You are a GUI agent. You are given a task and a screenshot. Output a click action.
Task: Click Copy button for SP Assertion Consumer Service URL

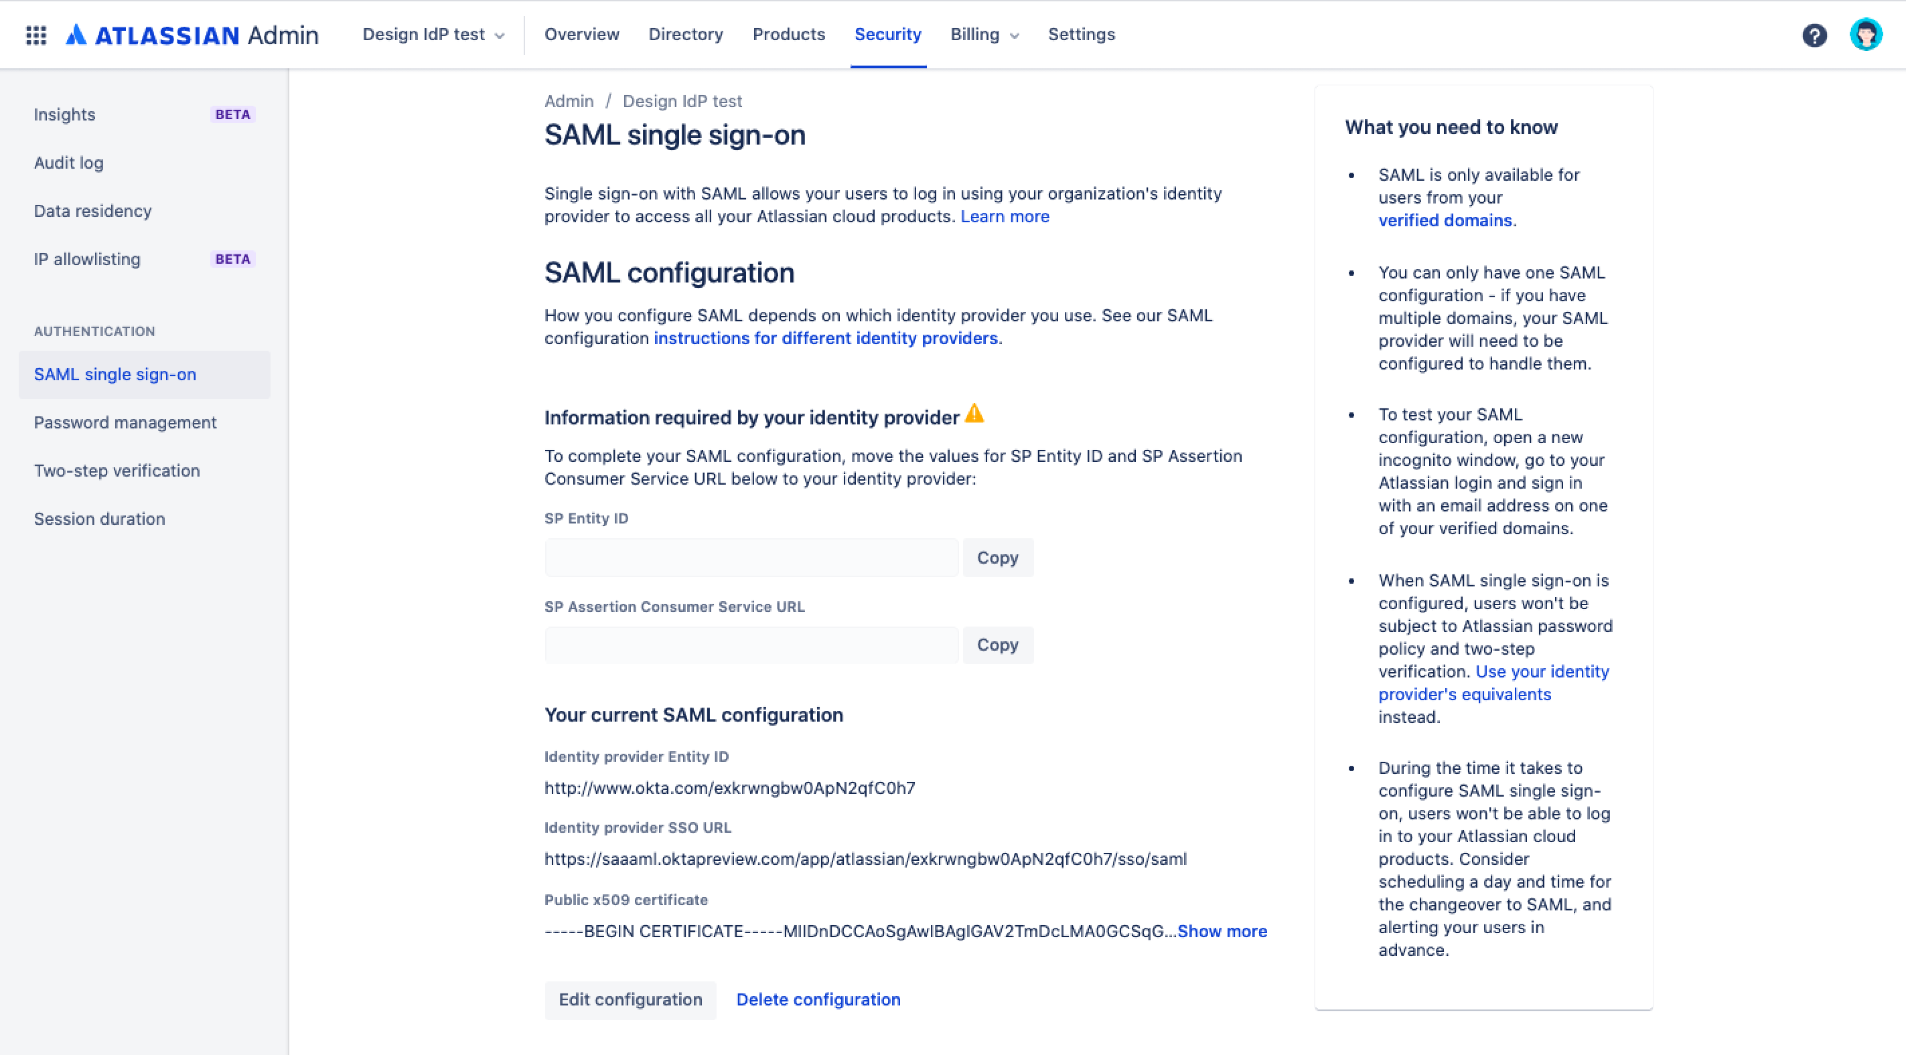click(998, 645)
